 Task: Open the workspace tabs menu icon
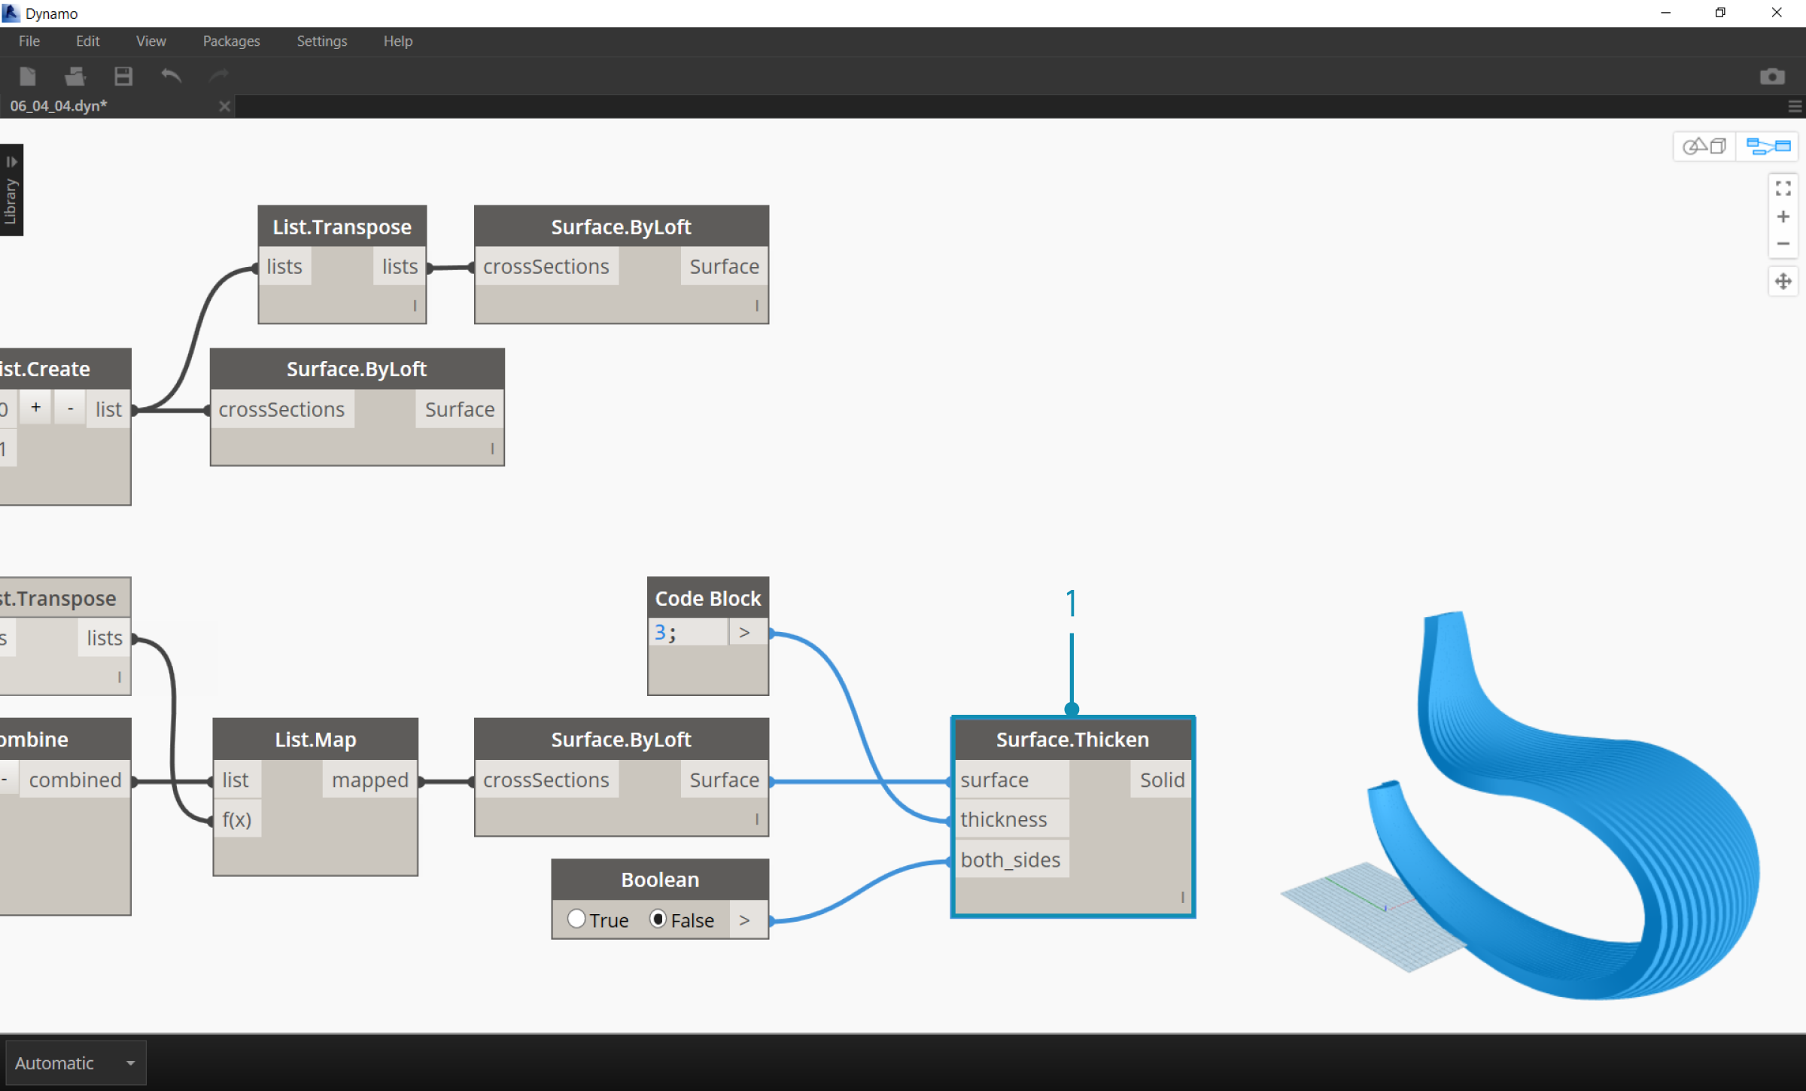pos(1795,106)
